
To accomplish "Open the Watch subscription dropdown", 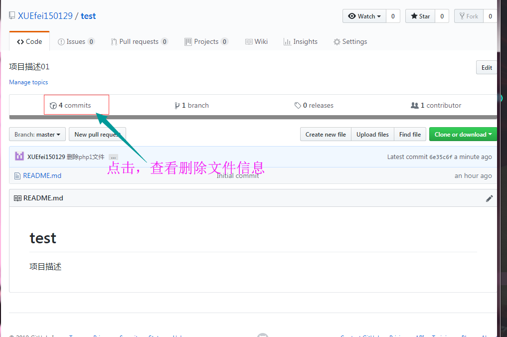I will click(363, 15).
